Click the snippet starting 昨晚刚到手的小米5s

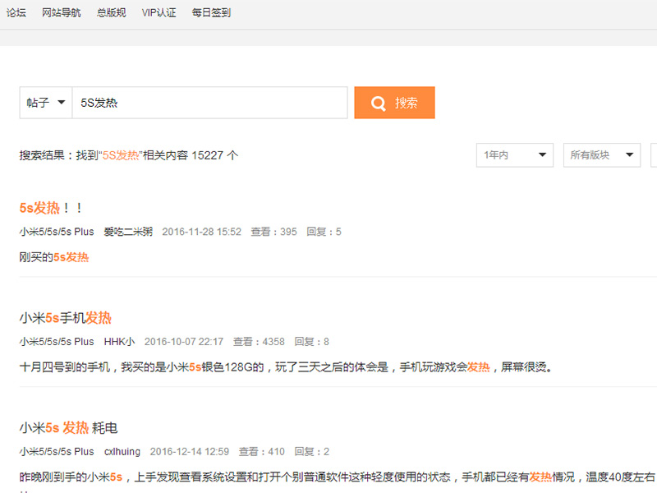tap(338, 477)
